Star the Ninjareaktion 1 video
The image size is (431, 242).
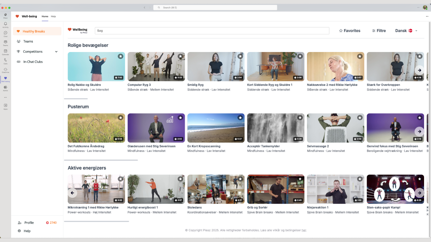click(x=360, y=179)
